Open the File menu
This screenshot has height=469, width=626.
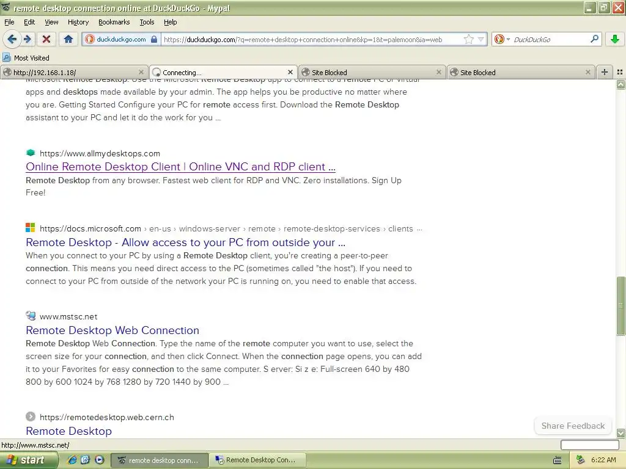tap(9, 22)
